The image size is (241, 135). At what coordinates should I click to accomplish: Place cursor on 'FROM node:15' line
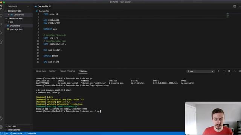point(51,14)
